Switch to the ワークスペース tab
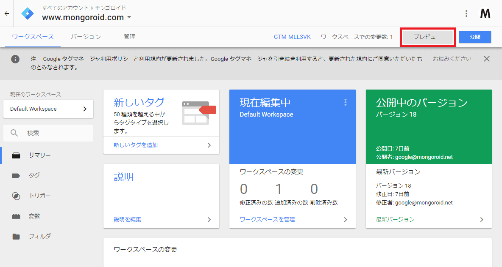This screenshot has height=267, width=502. click(33, 37)
